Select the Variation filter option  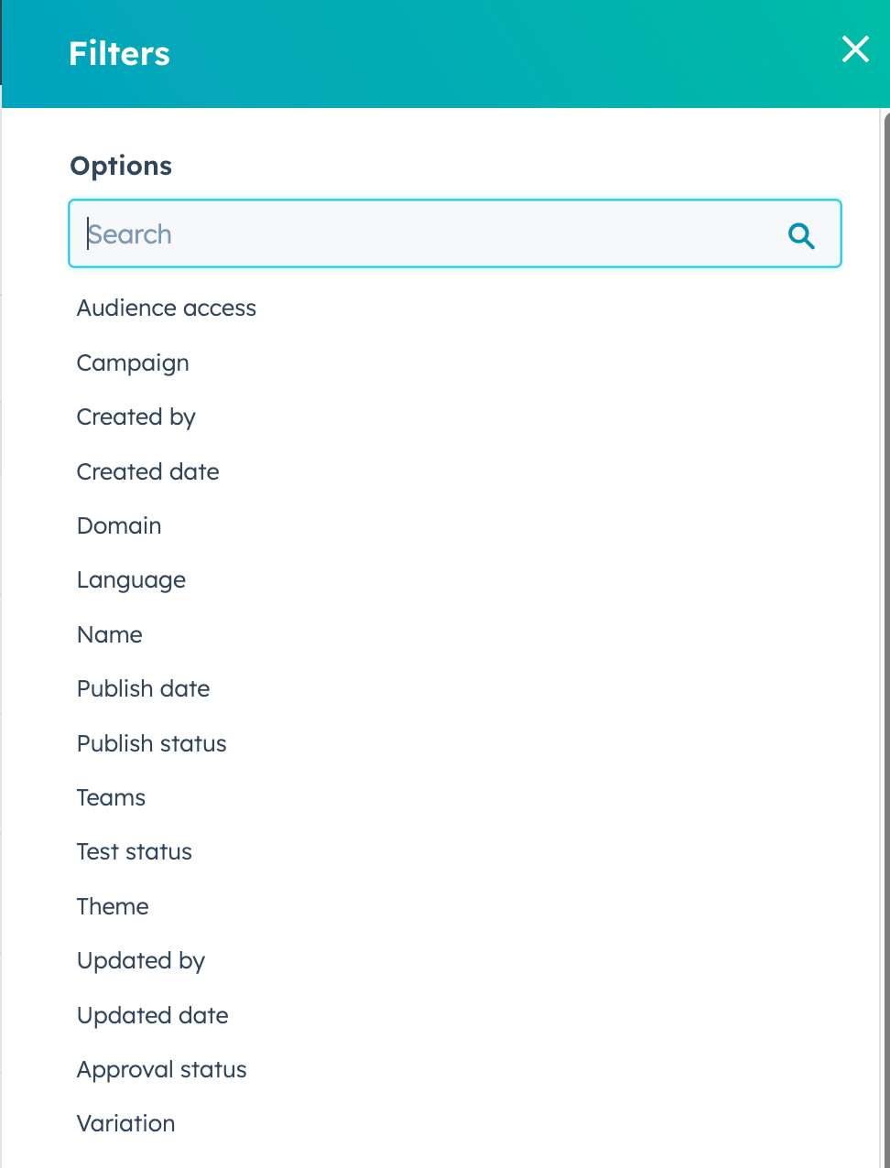pos(126,1124)
